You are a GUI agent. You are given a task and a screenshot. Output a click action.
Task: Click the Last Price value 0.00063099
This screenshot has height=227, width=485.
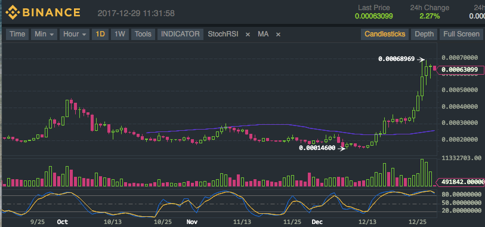coord(374,16)
